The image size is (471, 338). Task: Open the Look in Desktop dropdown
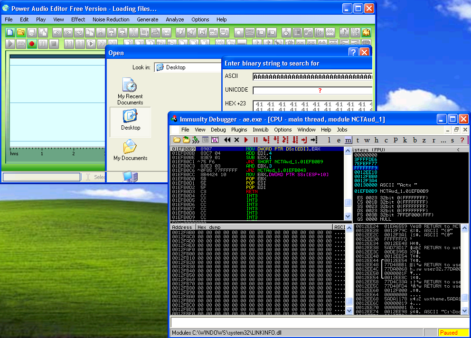[188, 67]
